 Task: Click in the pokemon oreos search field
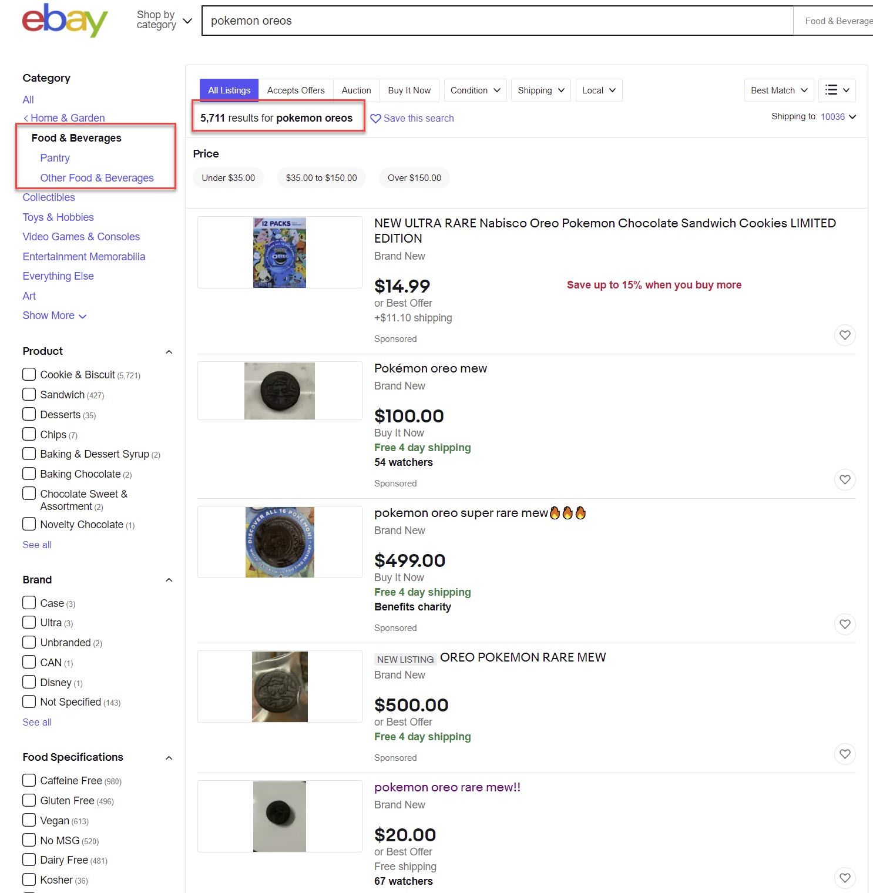coord(497,21)
